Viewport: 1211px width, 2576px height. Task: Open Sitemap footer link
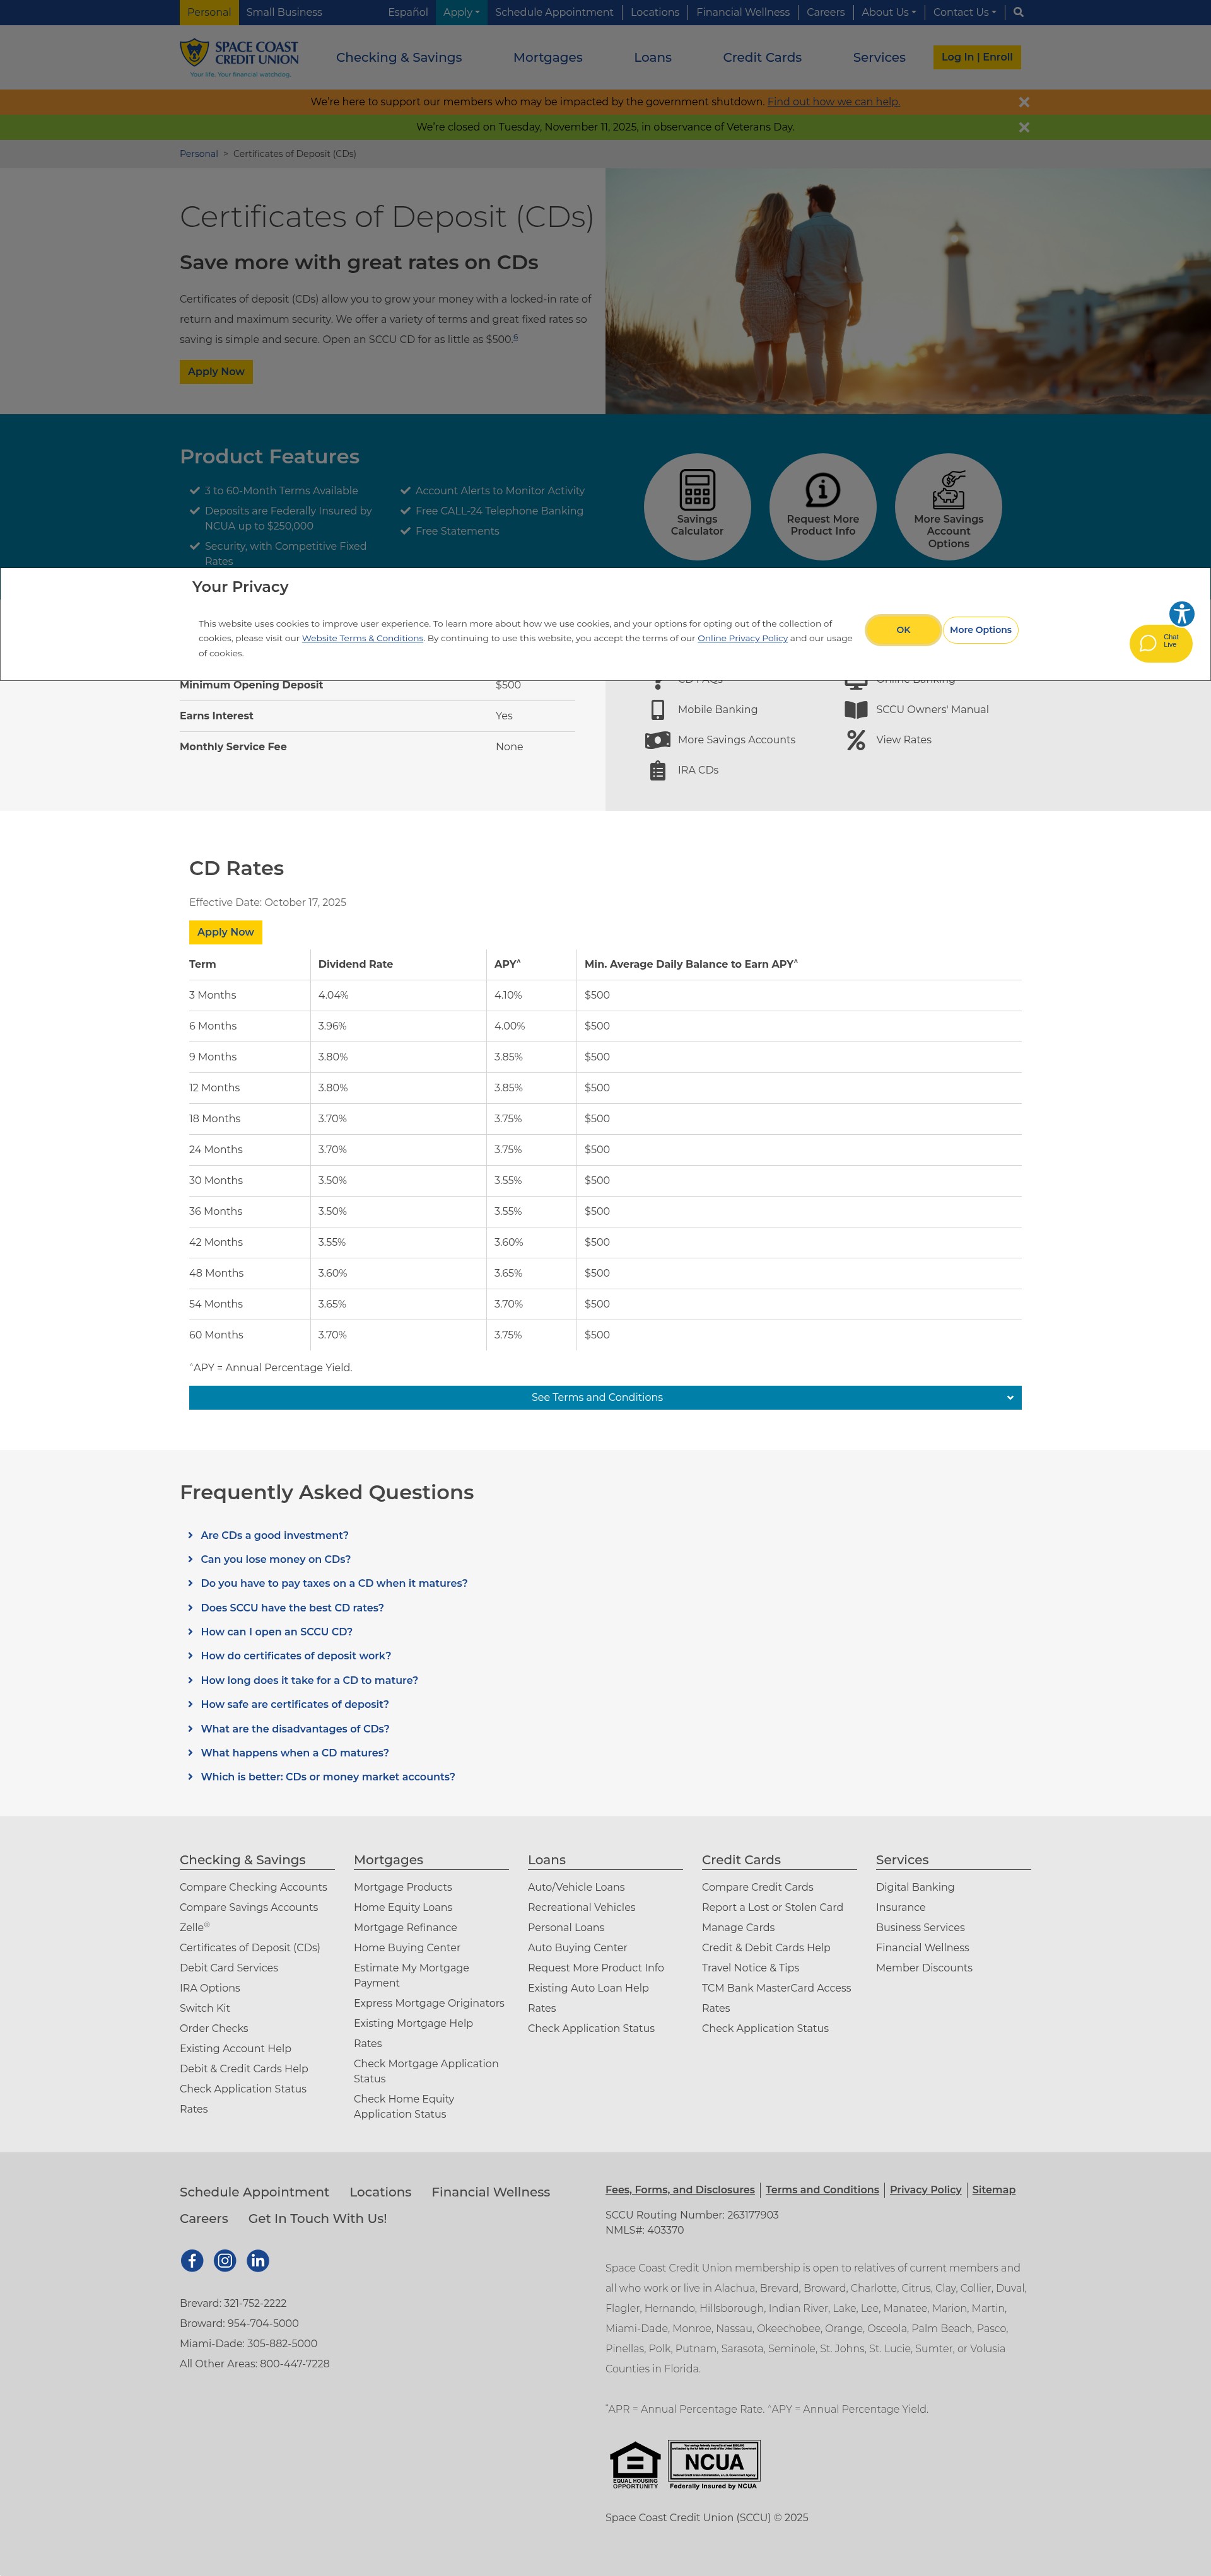click(993, 2189)
